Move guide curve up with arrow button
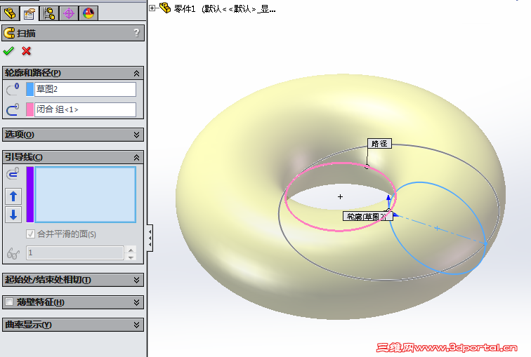The width and height of the screenshot is (531, 357). pyautogui.click(x=13, y=196)
